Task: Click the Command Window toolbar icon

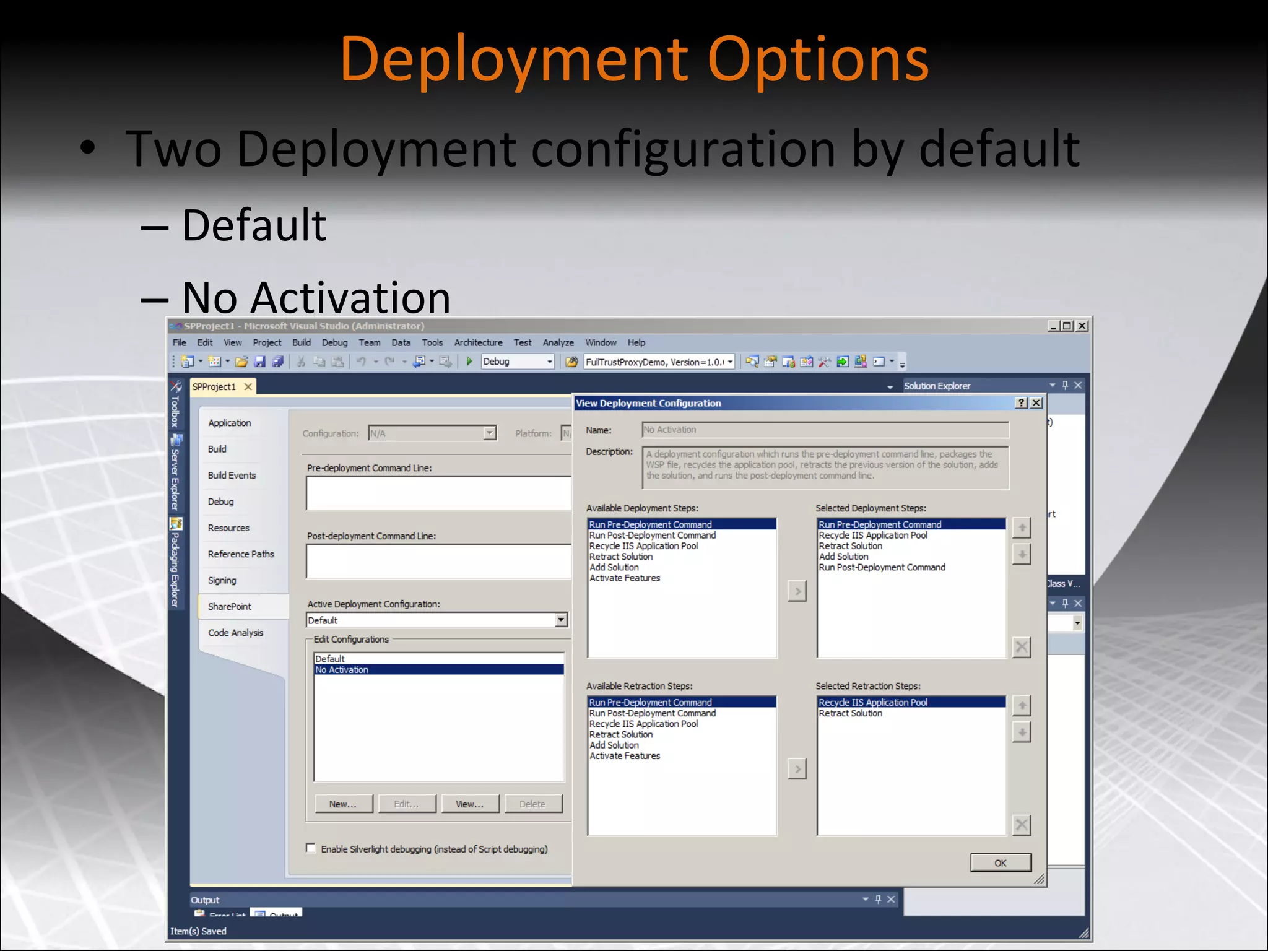Action: pos(879,362)
